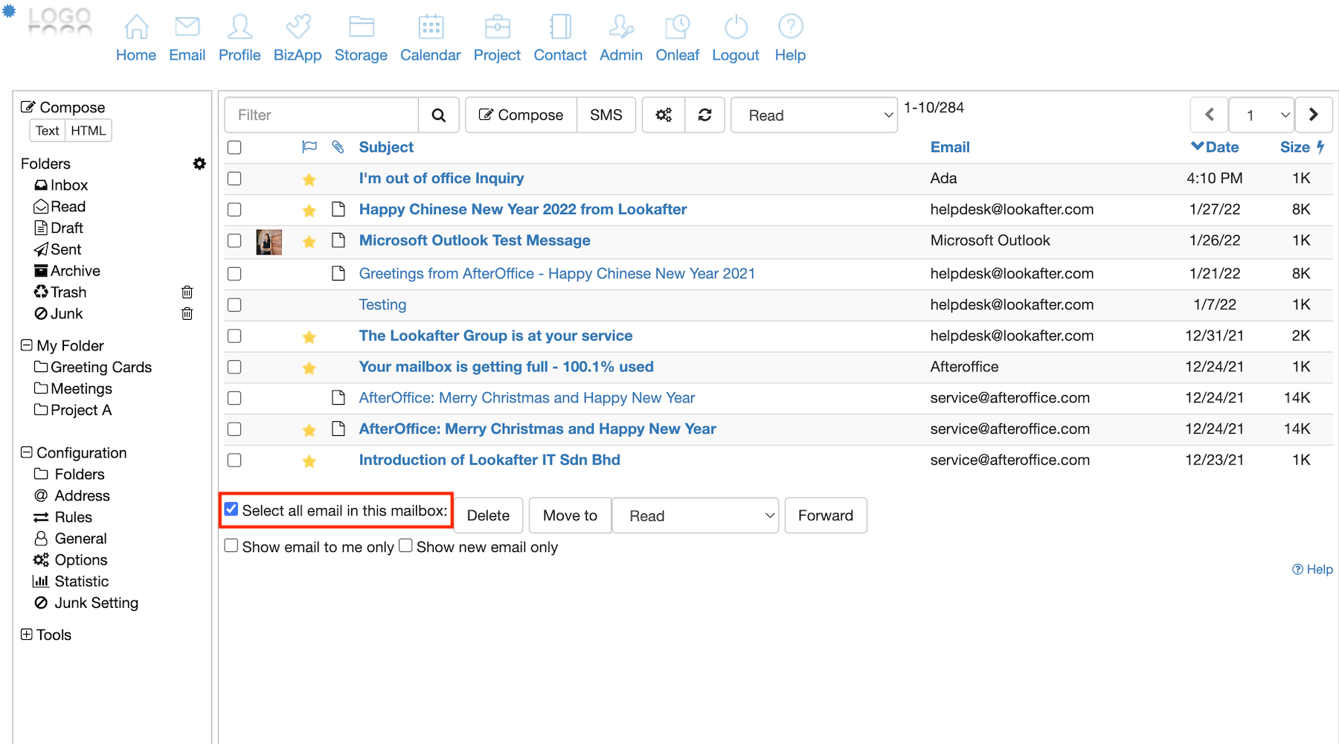Collapse the My Folder tree section
1339x744 pixels.
[27, 345]
